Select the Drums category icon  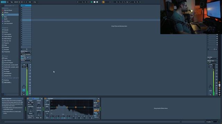(x=3, y=32)
